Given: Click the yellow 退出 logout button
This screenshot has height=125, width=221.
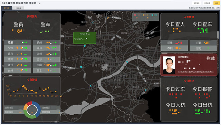Looking at the screenshot, I should point(217,3).
